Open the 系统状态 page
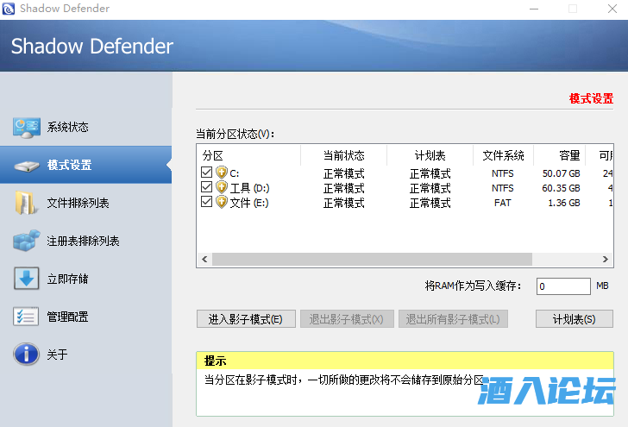 pyautogui.click(x=85, y=128)
